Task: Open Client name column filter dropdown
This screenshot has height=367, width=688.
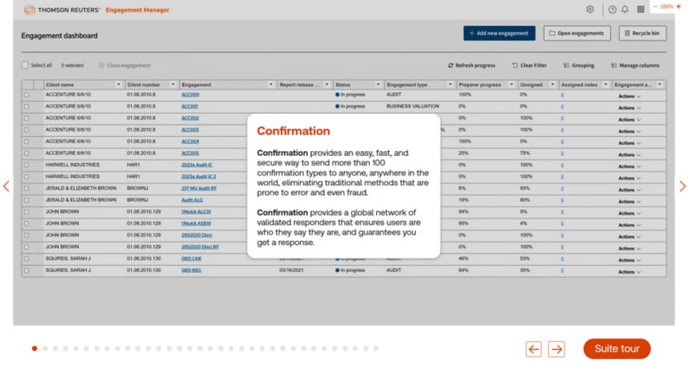Action: [118, 85]
